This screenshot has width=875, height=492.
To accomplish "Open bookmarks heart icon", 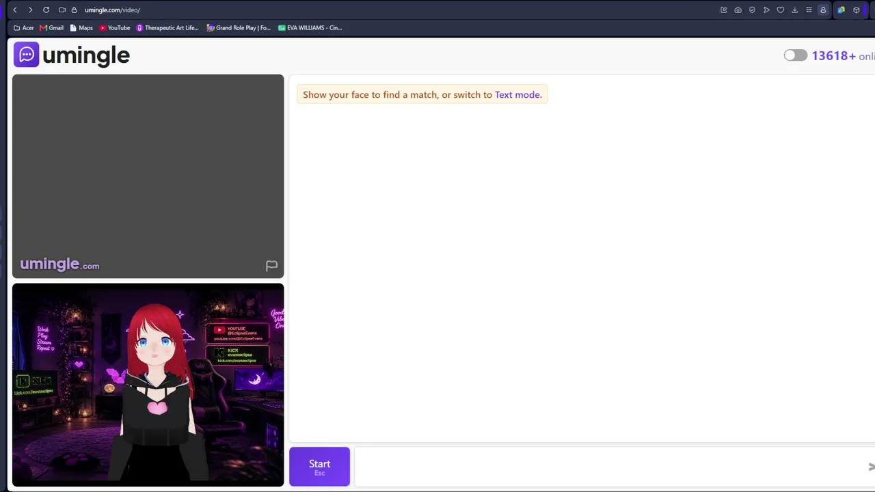I will (780, 10).
